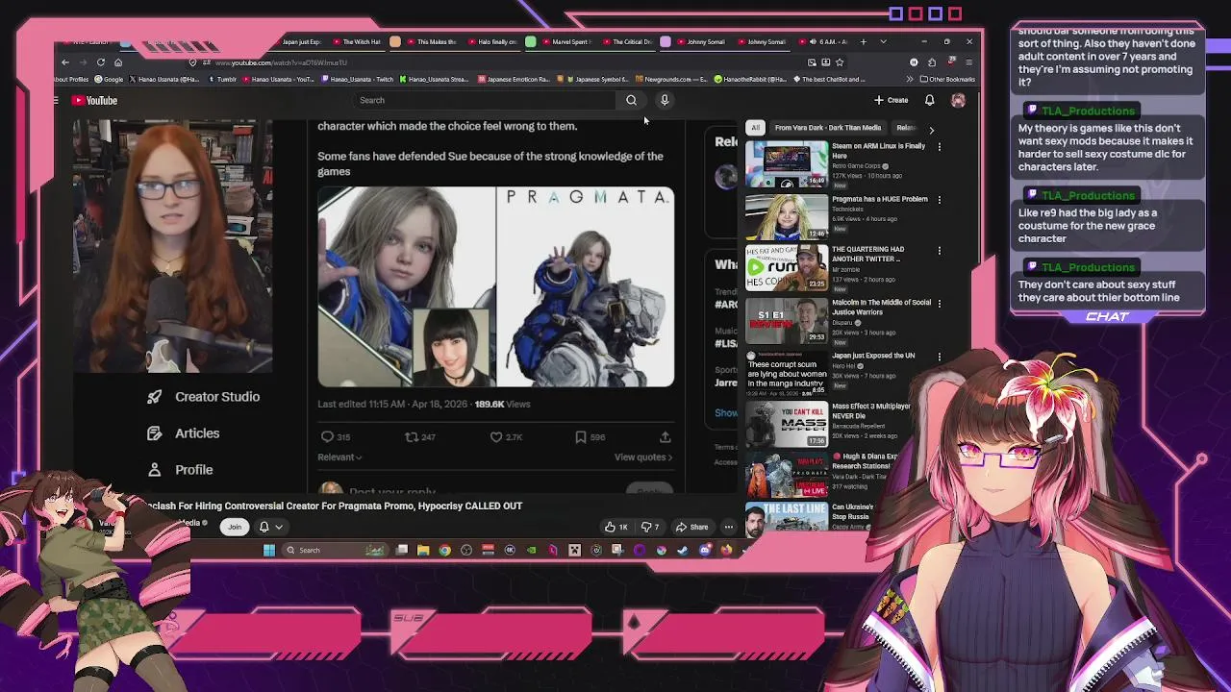The height and width of the screenshot is (692, 1231).
Task: Like the video with thumbs up 1K
Action: point(615,527)
